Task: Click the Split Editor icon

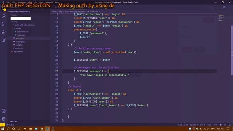Action: [224, 7]
